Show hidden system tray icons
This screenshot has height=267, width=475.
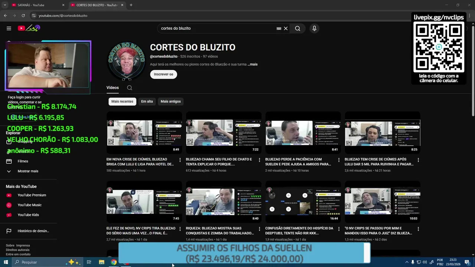(407, 262)
